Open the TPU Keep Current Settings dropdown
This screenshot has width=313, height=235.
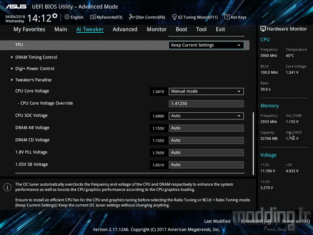coord(206,45)
